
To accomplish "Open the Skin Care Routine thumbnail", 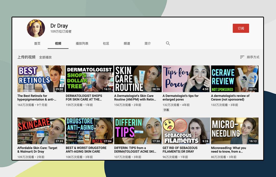I will coord(138,79).
